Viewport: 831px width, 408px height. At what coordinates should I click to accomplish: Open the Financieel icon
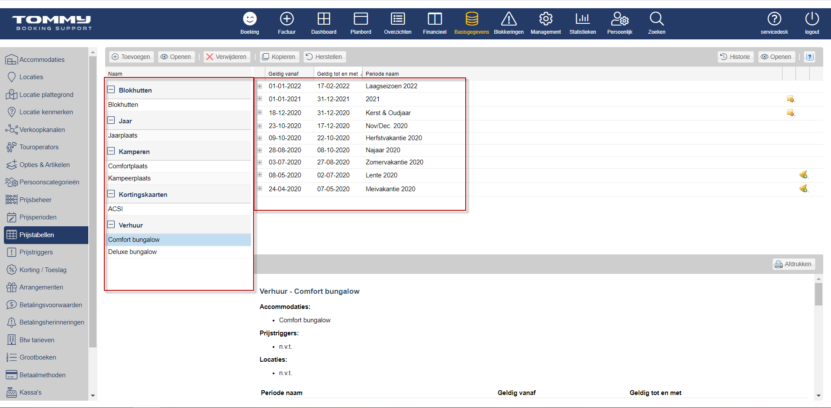click(435, 19)
